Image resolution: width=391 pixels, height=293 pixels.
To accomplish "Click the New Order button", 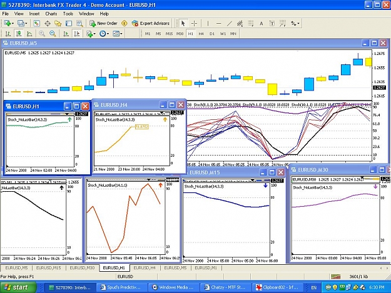I will coord(103,23).
